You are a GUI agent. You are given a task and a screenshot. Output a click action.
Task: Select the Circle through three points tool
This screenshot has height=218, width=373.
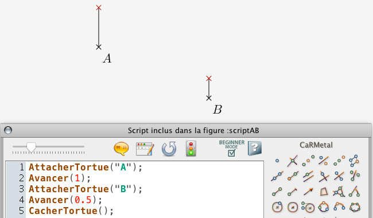[324, 207]
